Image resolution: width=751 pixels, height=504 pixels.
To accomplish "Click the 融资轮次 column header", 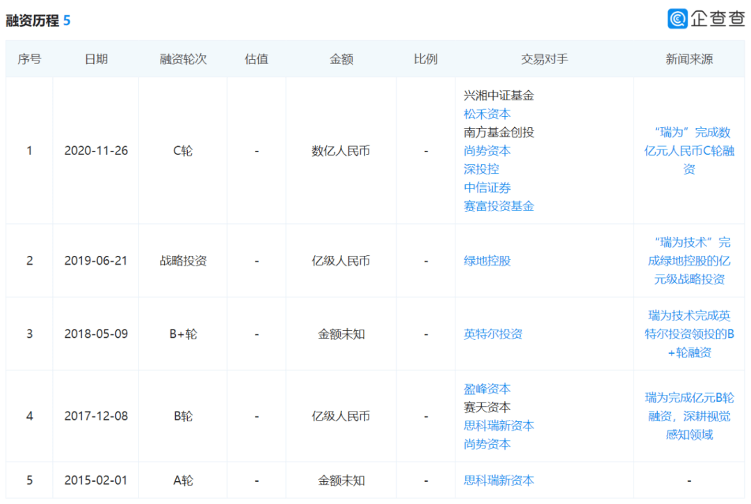I will tap(183, 59).
